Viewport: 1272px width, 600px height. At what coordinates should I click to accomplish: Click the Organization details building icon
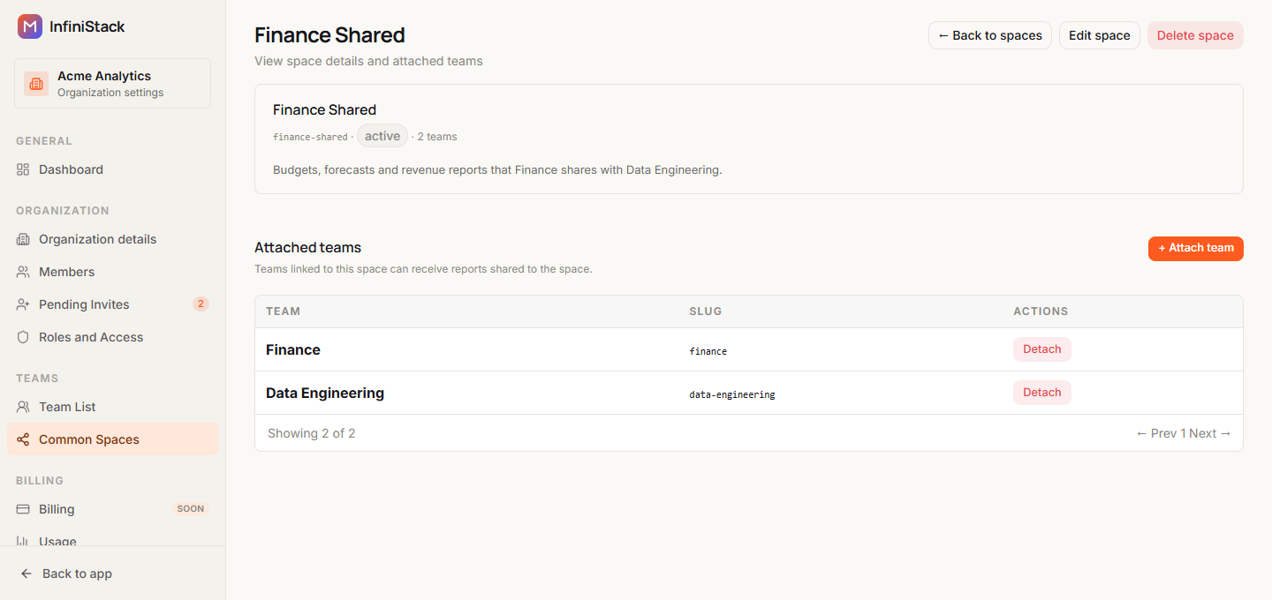click(x=23, y=239)
